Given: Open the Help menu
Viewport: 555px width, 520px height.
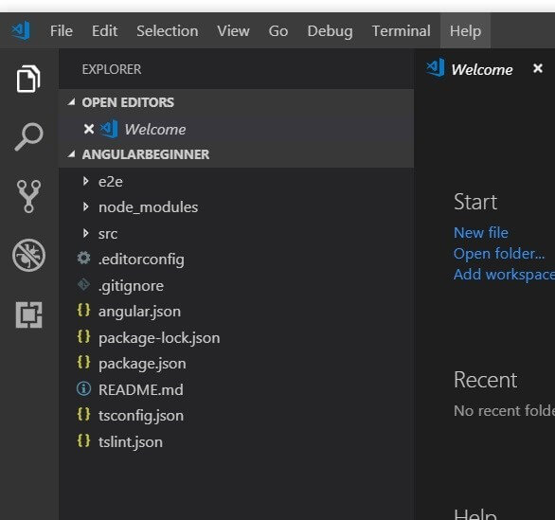Looking at the screenshot, I should click(x=465, y=31).
